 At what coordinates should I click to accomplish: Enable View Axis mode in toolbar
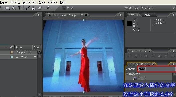click(72, 8)
